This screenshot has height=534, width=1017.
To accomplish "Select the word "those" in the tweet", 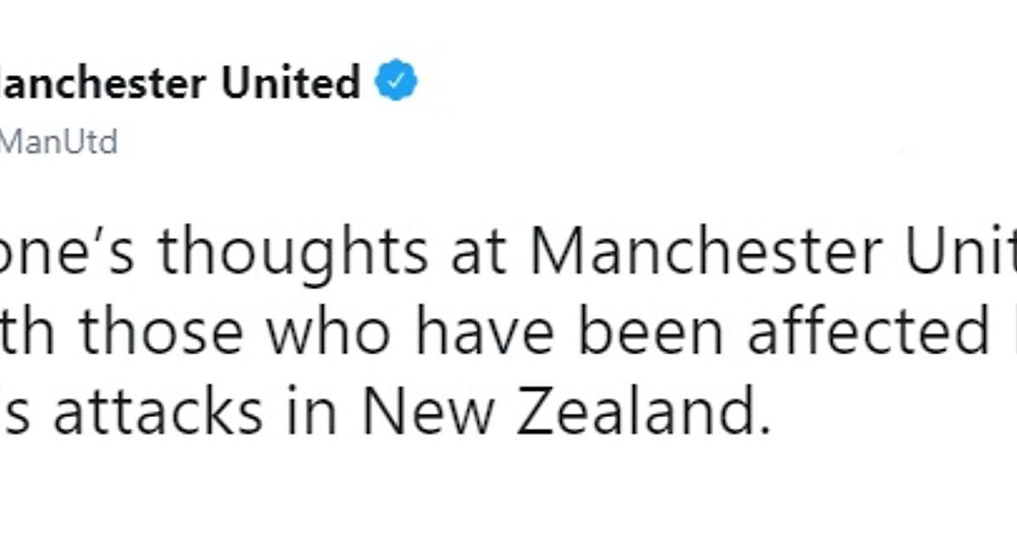I will click(171, 335).
